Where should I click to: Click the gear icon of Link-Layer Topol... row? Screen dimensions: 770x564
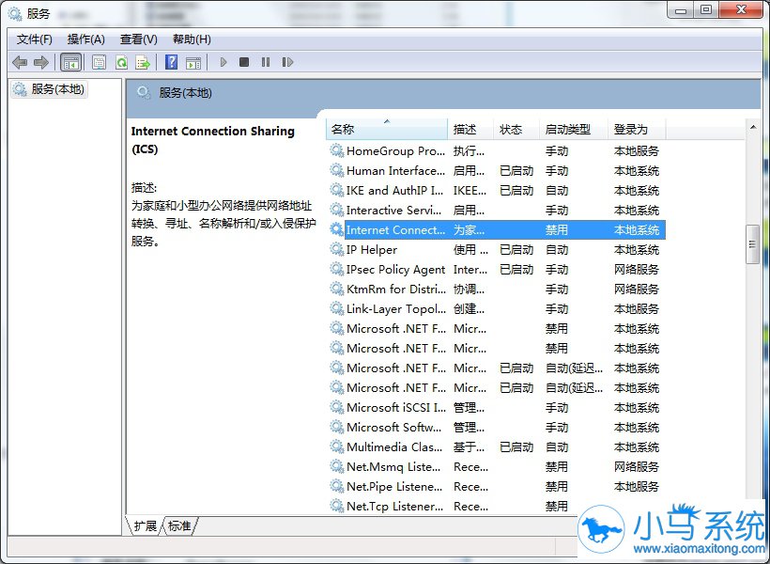(337, 309)
